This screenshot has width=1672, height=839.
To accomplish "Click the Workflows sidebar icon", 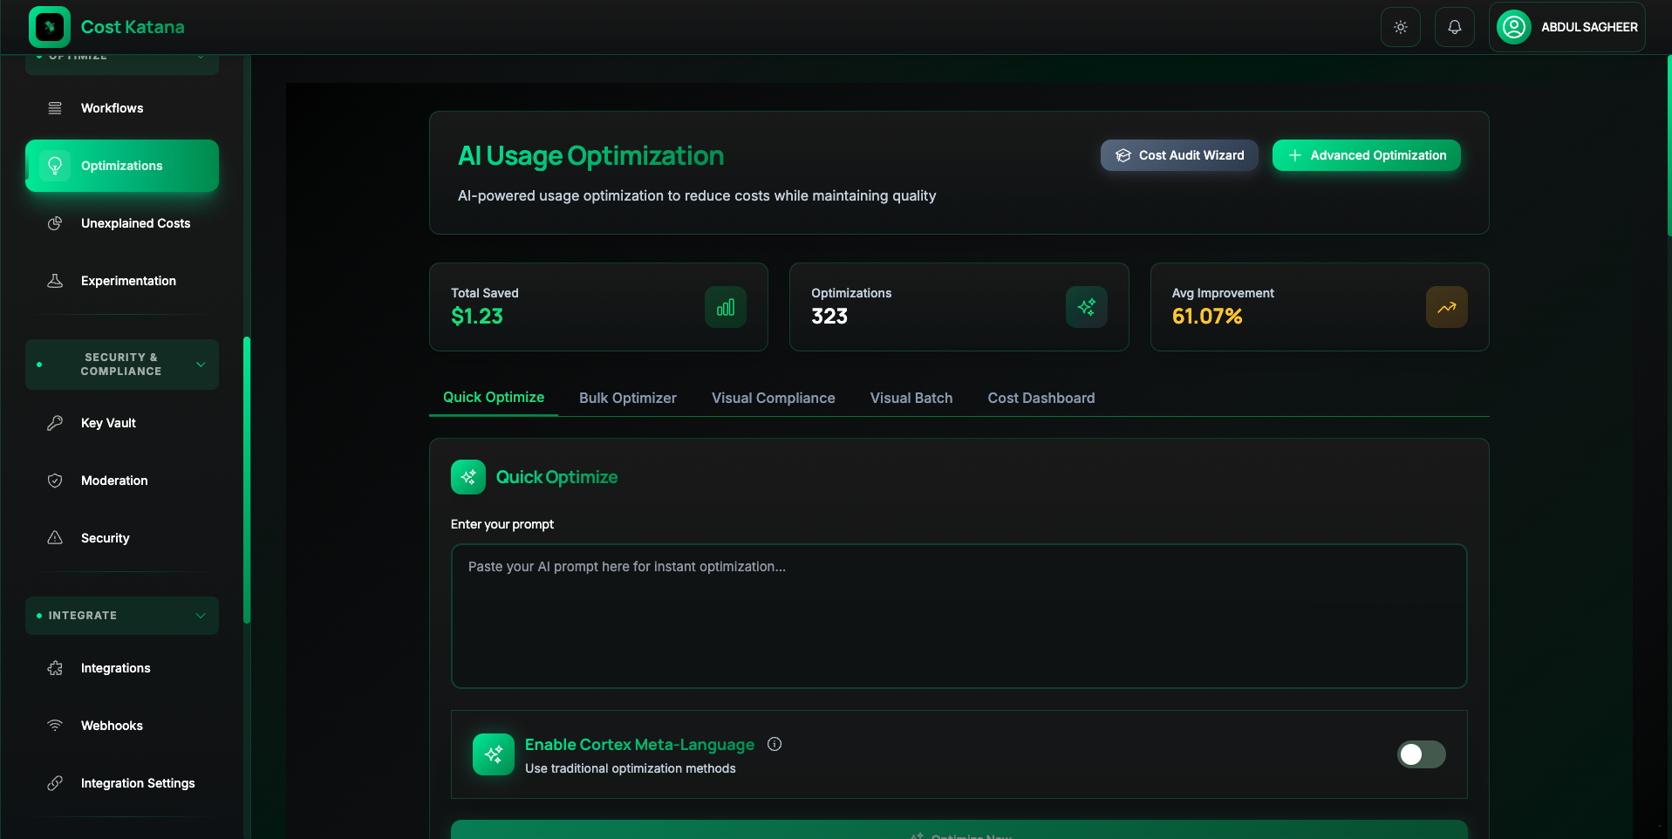I will (x=55, y=108).
